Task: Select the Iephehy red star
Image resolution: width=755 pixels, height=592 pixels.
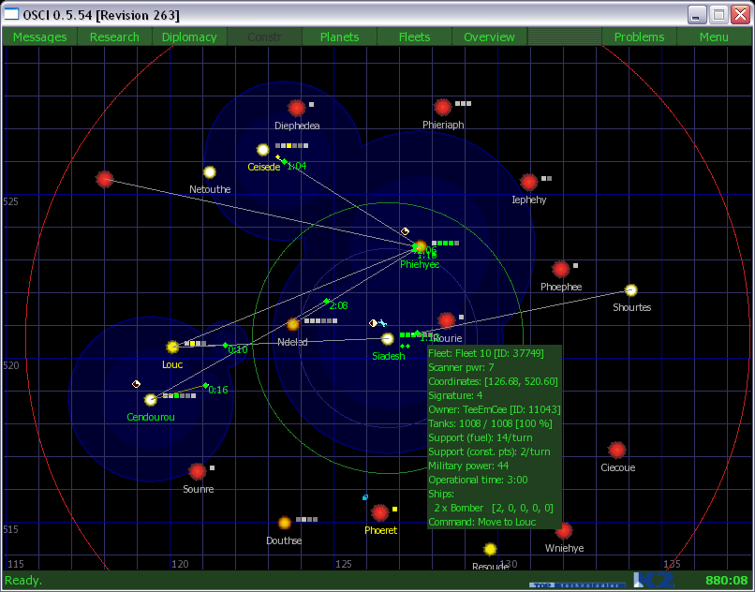Action: tap(529, 182)
